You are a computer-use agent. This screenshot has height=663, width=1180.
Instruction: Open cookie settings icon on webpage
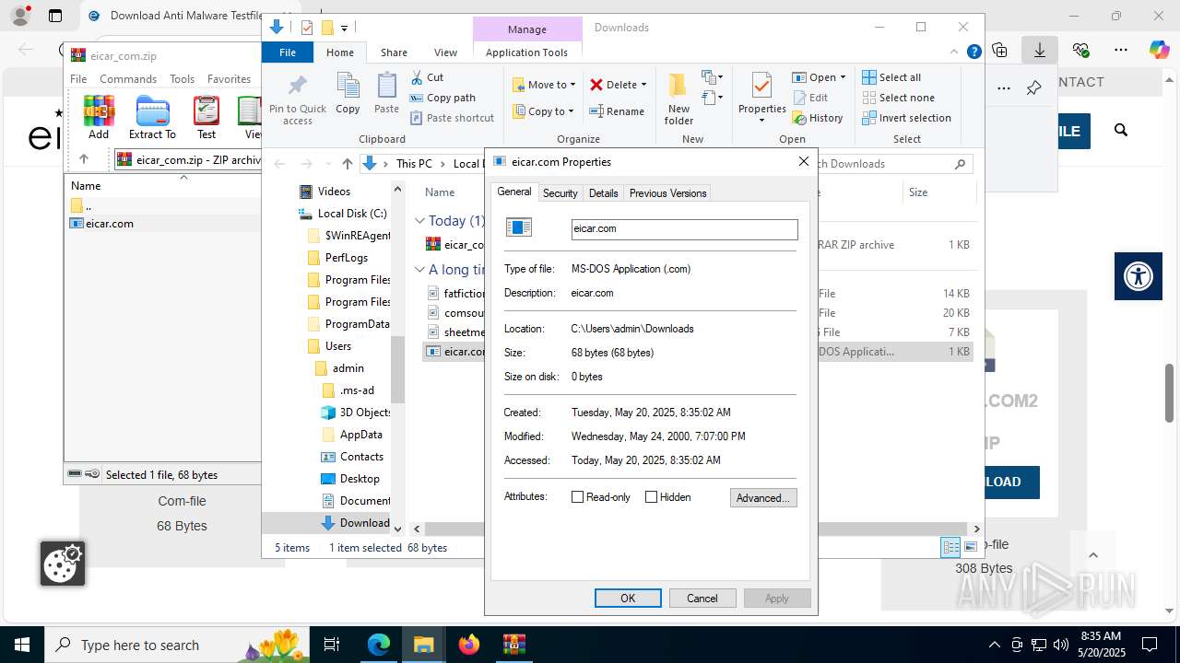coord(63,564)
